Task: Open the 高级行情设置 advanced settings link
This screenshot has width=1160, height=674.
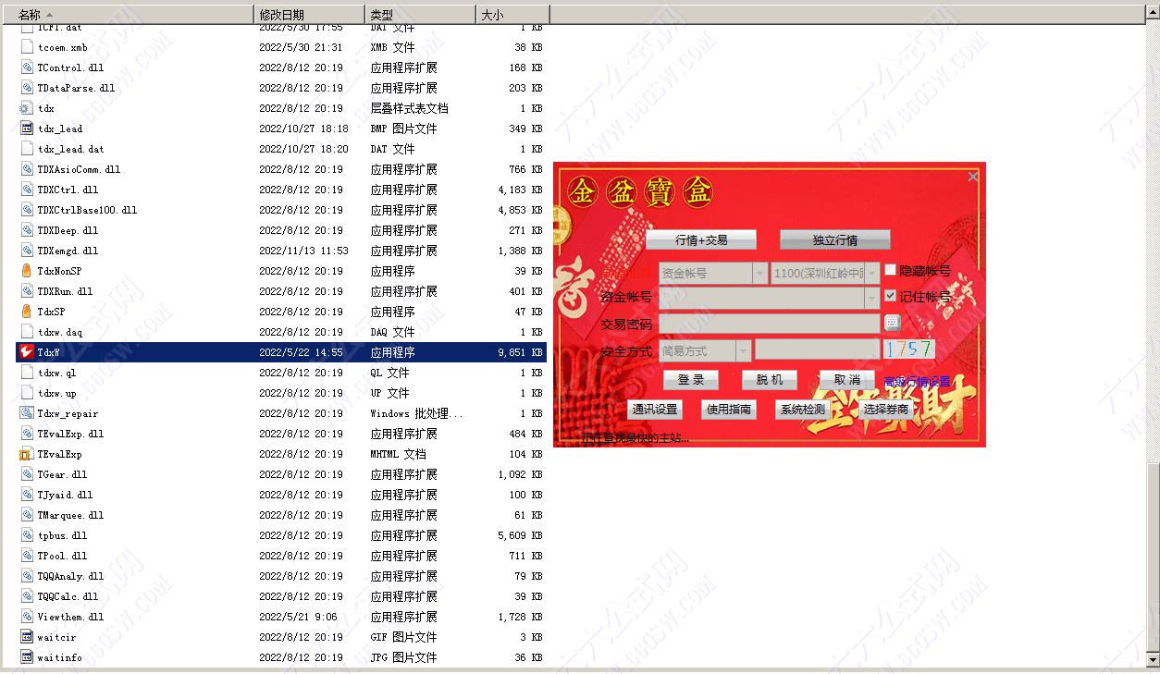Action: tap(917, 381)
